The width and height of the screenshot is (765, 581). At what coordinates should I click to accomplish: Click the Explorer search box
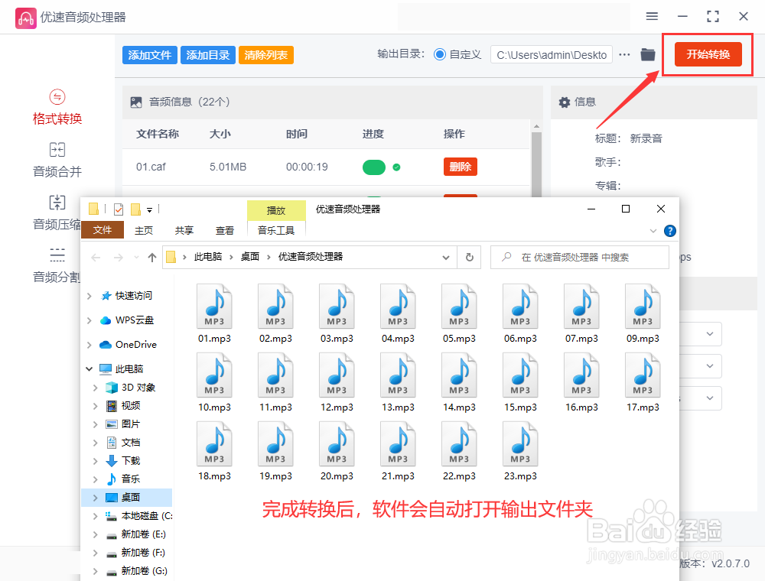coord(580,258)
